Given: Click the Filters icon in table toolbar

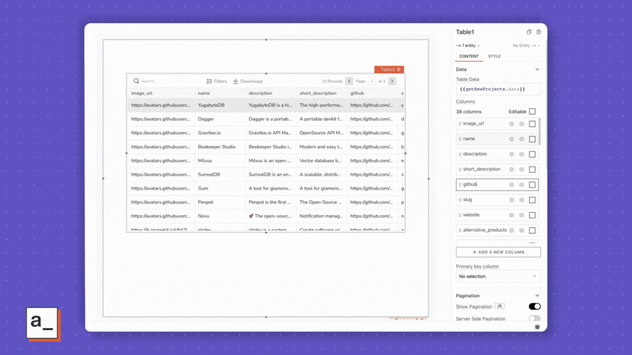Looking at the screenshot, I should (209, 81).
